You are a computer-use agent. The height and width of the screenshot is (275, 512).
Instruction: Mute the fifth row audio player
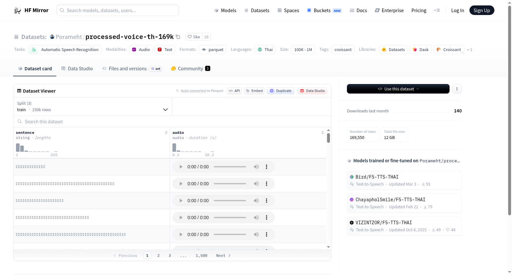pyautogui.click(x=256, y=234)
